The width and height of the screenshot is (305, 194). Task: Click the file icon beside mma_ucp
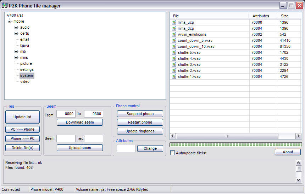pos(174,22)
